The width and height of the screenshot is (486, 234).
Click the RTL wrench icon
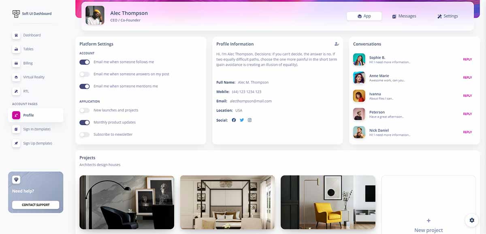(16, 91)
